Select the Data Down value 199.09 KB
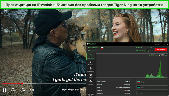The image size is (169, 96). (127, 93)
